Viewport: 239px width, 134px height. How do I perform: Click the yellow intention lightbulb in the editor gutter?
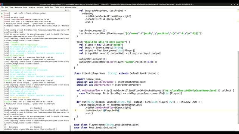75,110
